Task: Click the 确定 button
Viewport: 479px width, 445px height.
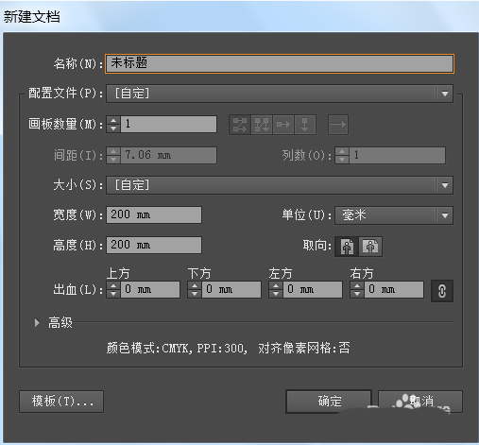Action: tap(329, 402)
